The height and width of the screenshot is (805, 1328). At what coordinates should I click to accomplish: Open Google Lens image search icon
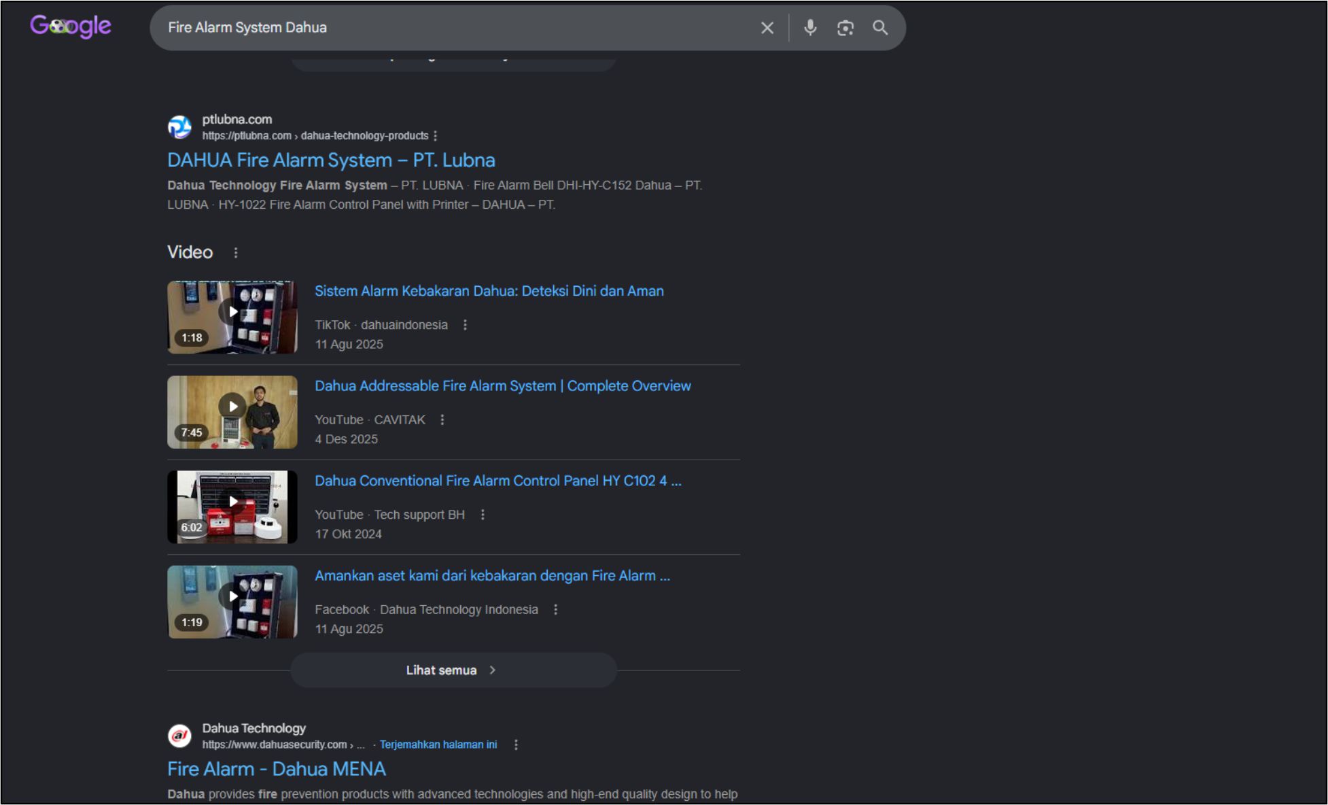pos(845,28)
